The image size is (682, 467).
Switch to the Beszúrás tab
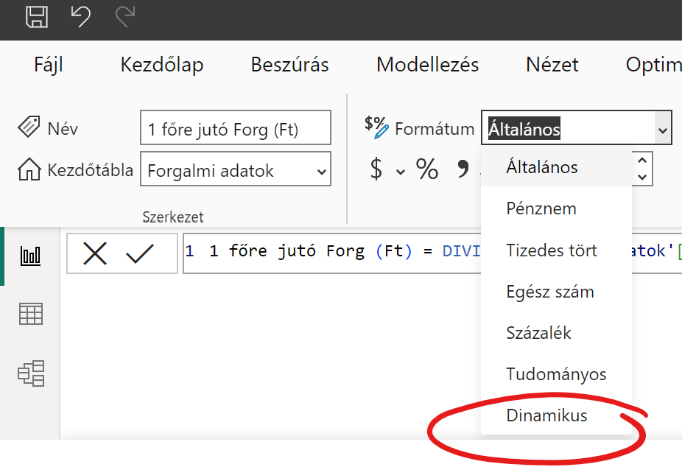(289, 65)
